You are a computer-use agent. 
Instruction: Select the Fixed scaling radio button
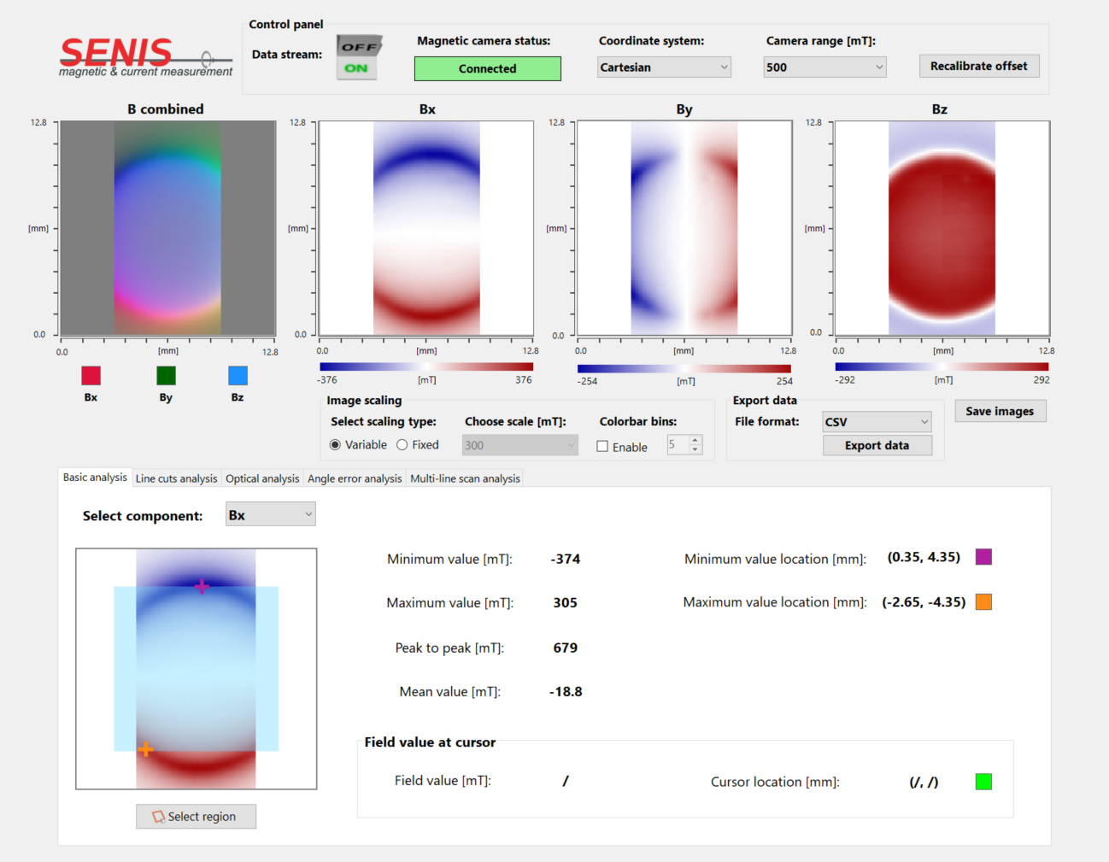click(402, 445)
